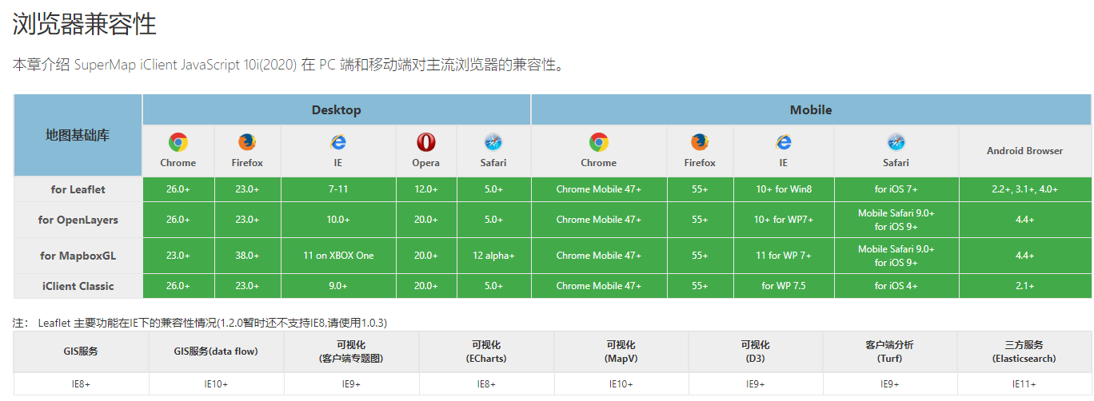Click the Desktop Firefox browser icon
The width and height of the screenshot is (1094, 401).
click(x=247, y=142)
